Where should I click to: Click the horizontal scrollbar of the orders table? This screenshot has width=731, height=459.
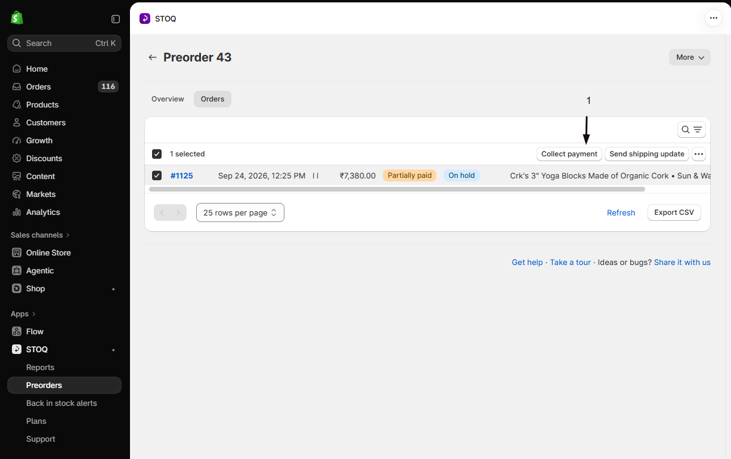tap(397, 189)
